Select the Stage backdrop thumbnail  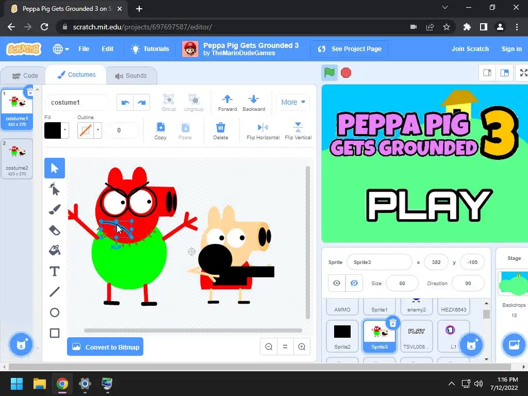coord(514,283)
